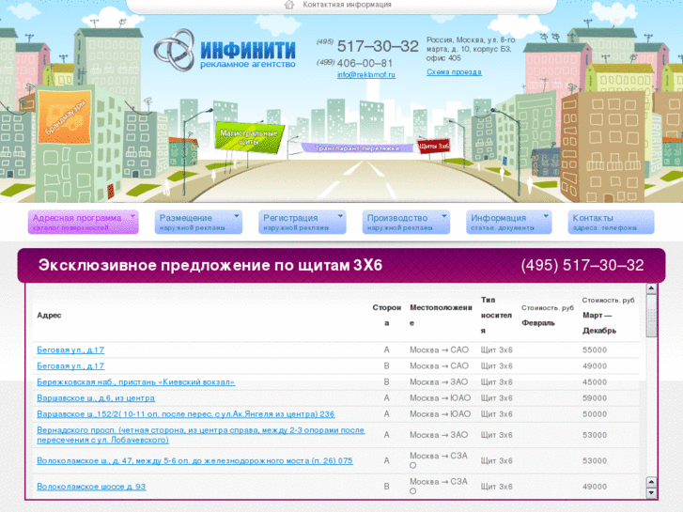Screen dimensions: 683x512
Task: Open the Схема проезда link
Action: point(454,72)
